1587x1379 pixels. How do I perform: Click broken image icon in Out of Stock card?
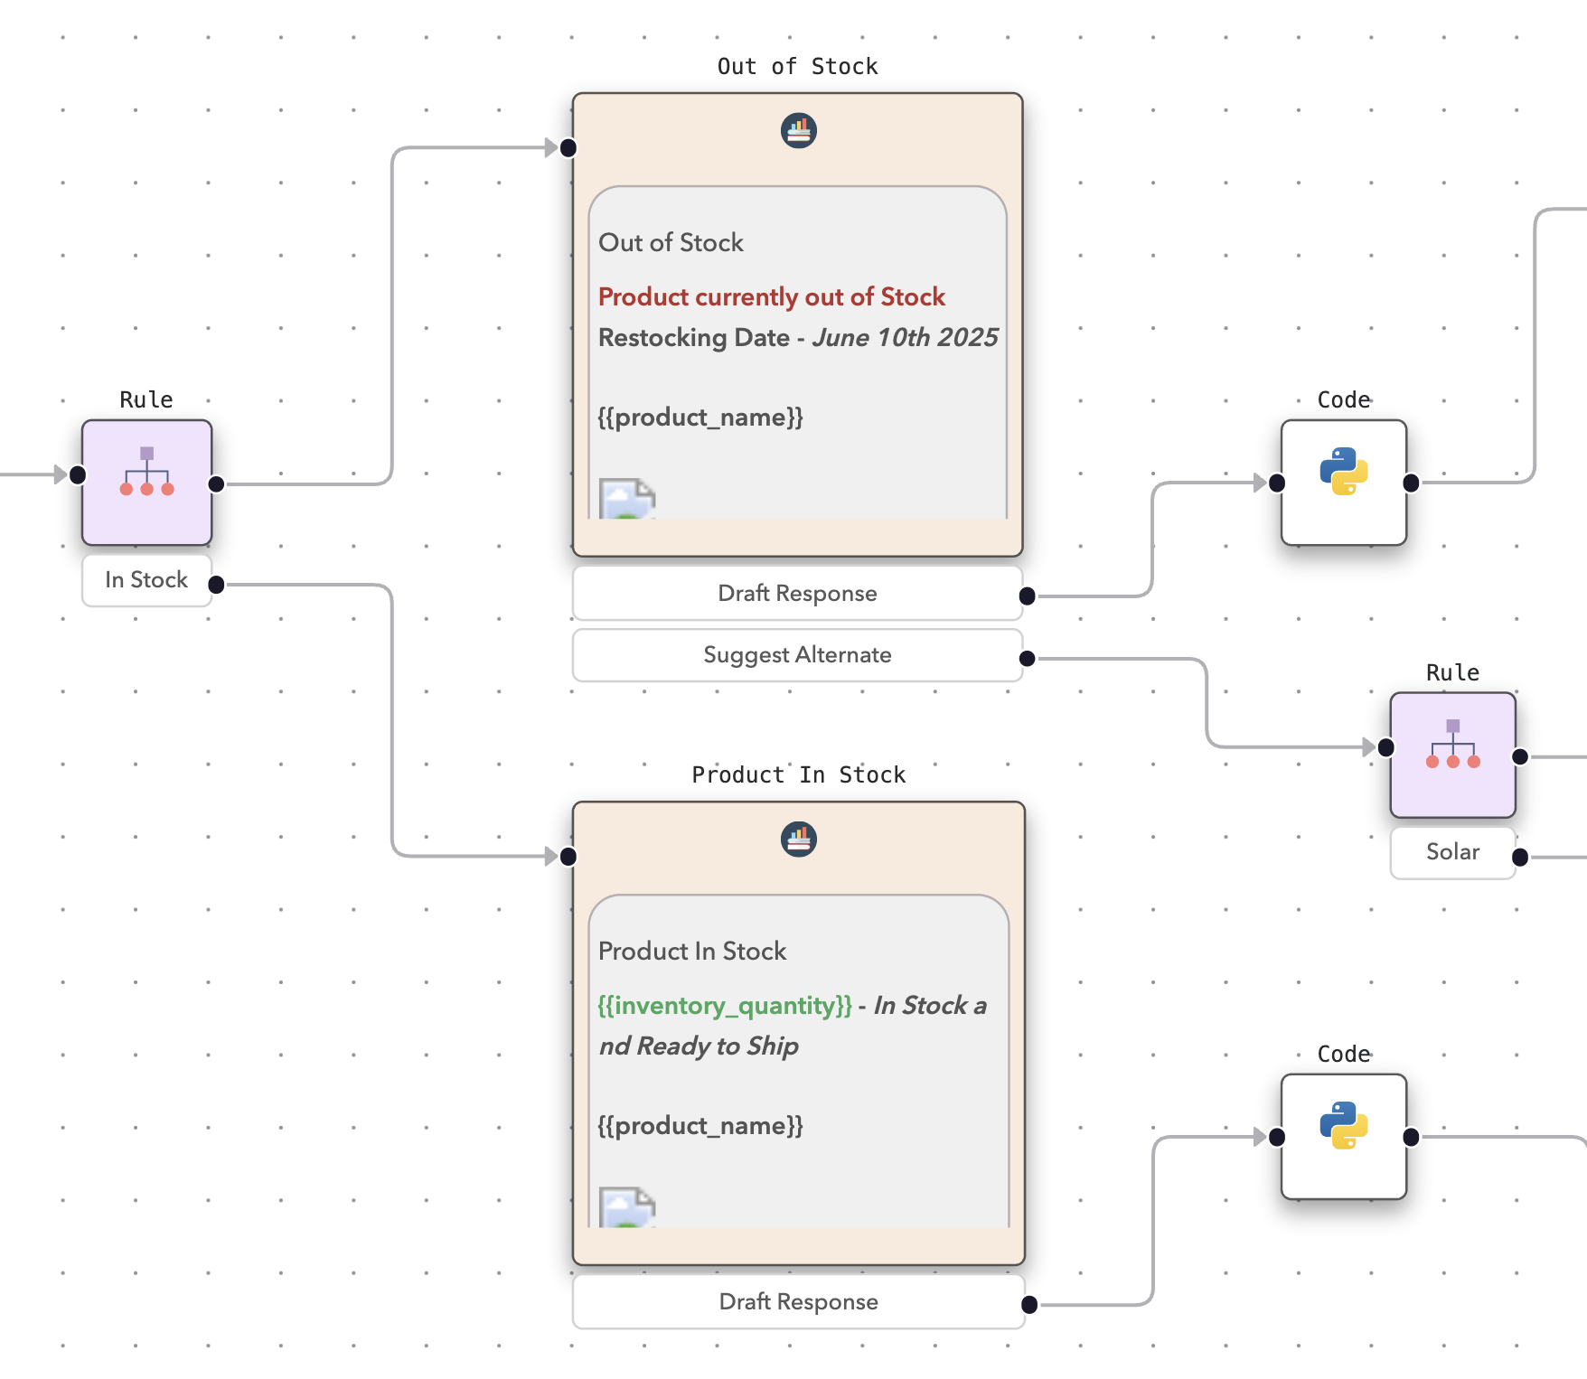coord(626,499)
